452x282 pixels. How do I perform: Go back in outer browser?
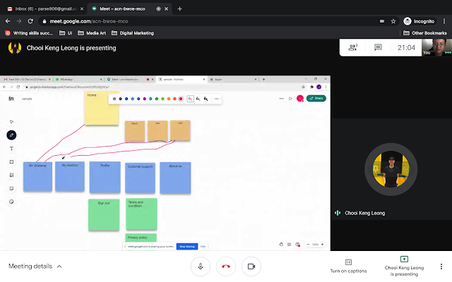(8, 21)
